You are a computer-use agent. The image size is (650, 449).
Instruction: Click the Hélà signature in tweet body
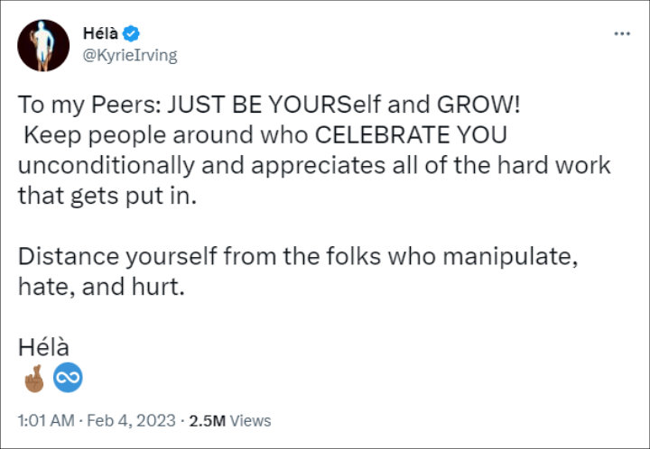43,347
